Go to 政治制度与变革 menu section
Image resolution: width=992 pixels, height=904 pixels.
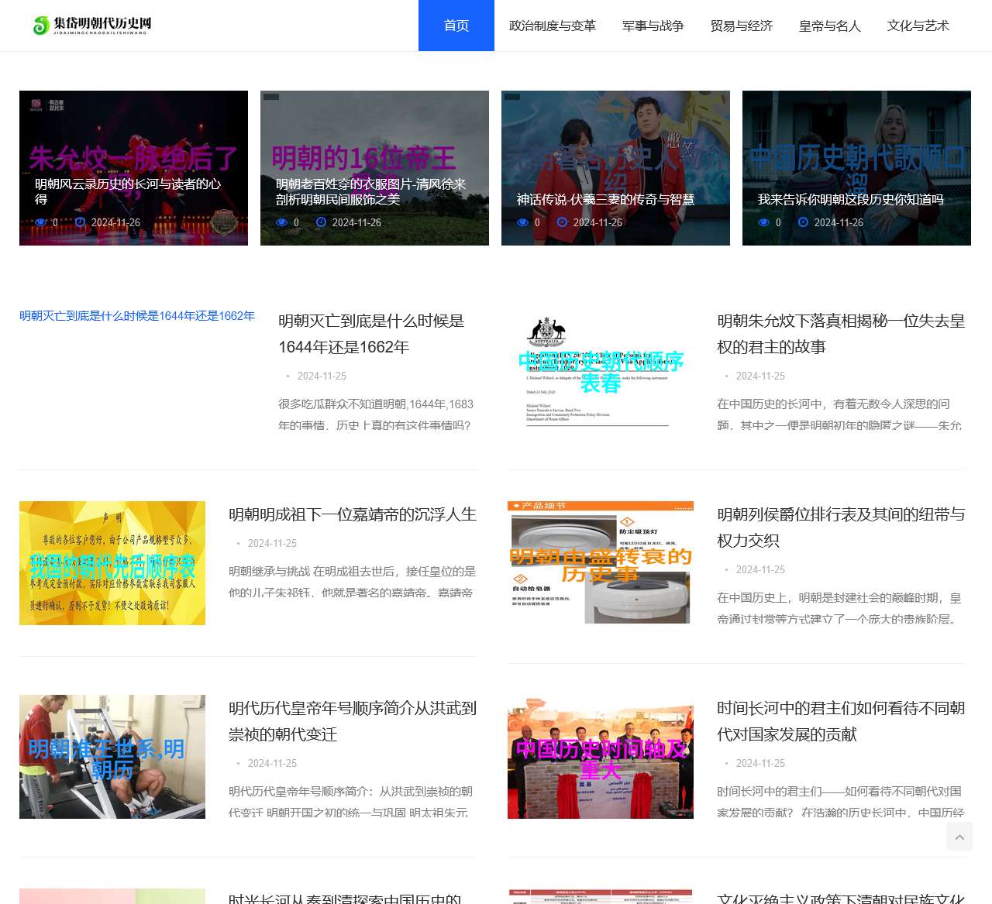point(552,26)
